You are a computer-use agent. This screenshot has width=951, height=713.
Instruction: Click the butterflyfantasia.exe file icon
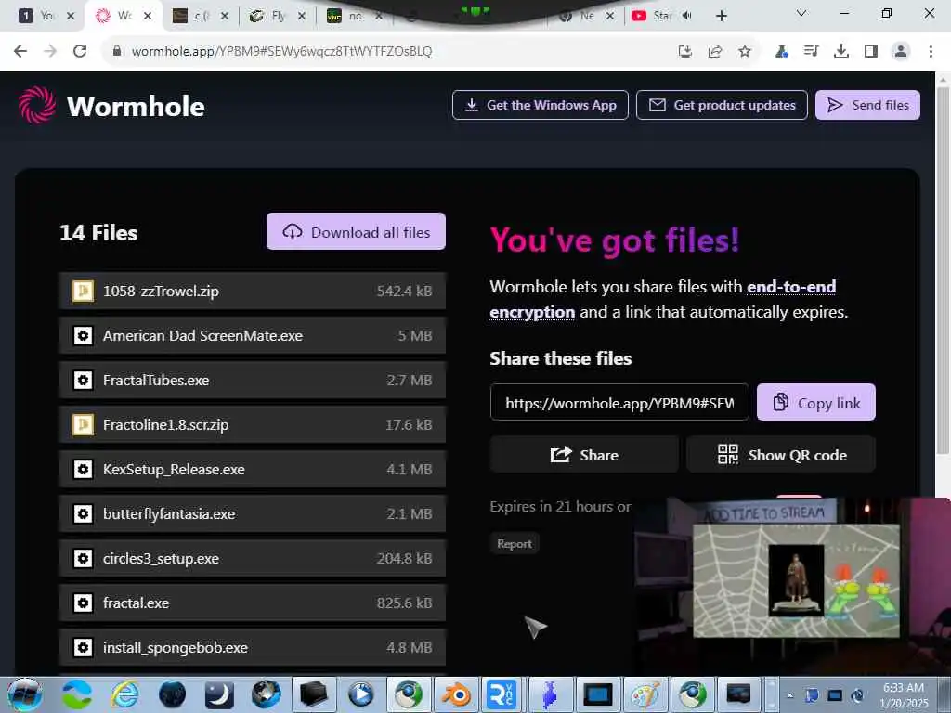pos(83,513)
